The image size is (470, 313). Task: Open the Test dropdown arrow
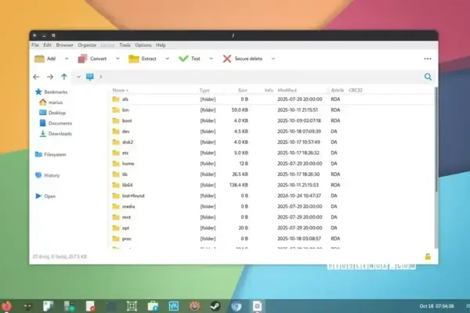[211, 59]
